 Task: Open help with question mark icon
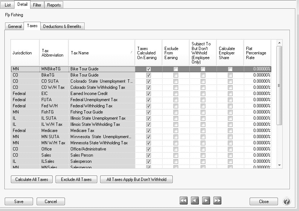(286, 201)
